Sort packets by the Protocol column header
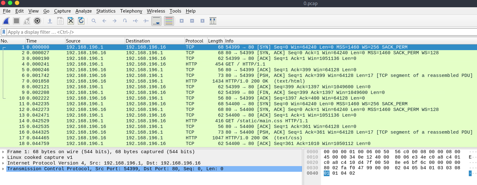Screen dimensions: 477x185 click(x=194, y=41)
